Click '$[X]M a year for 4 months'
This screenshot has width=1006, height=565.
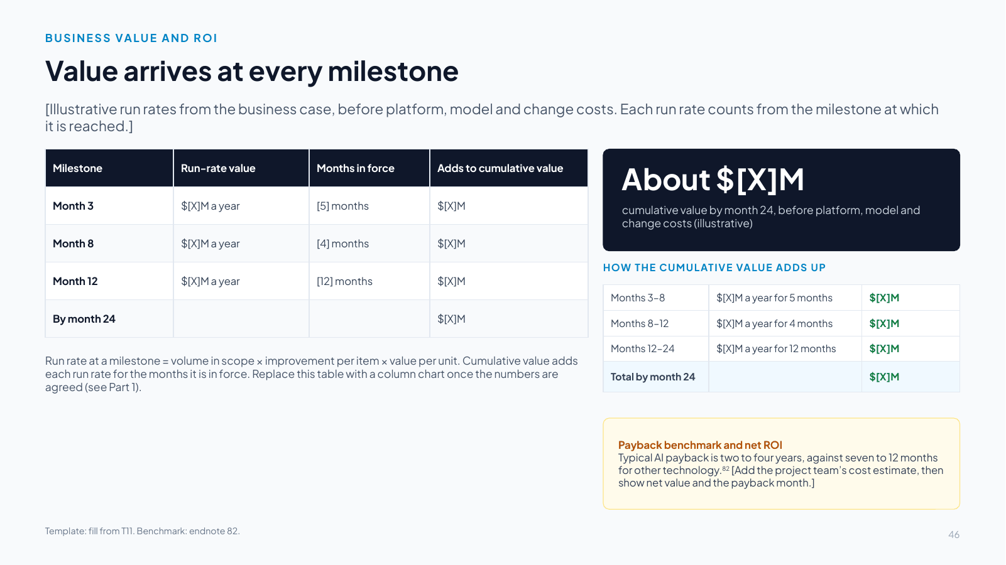click(775, 323)
